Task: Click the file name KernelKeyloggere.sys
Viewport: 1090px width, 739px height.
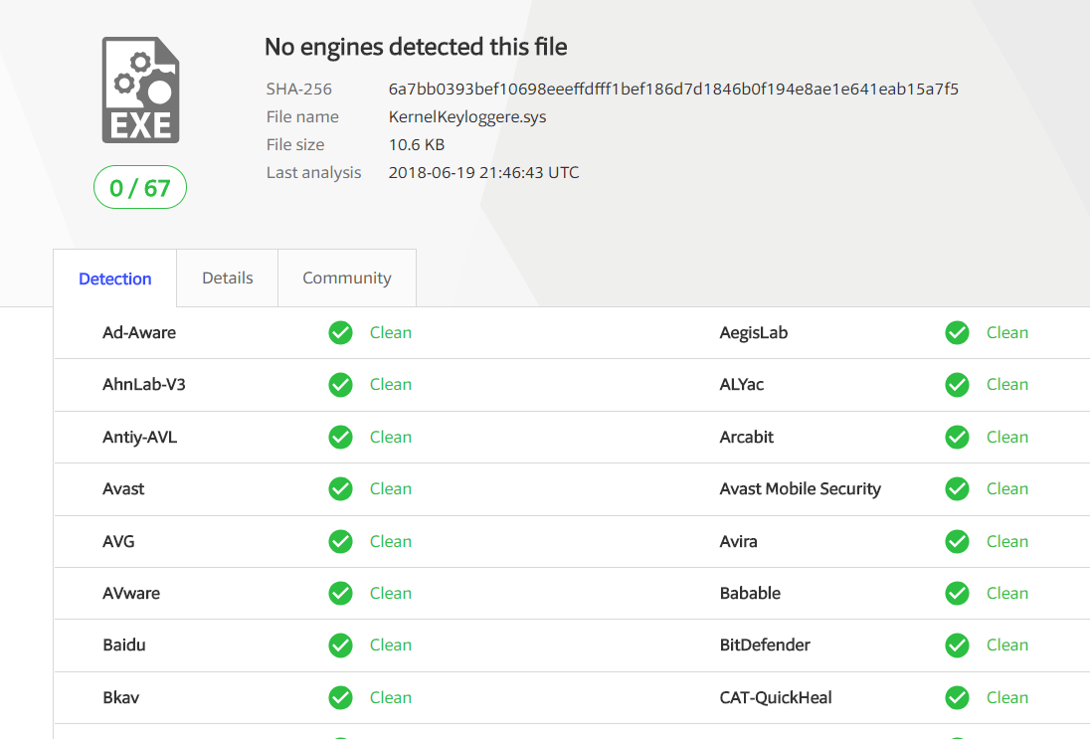Action: (467, 116)
